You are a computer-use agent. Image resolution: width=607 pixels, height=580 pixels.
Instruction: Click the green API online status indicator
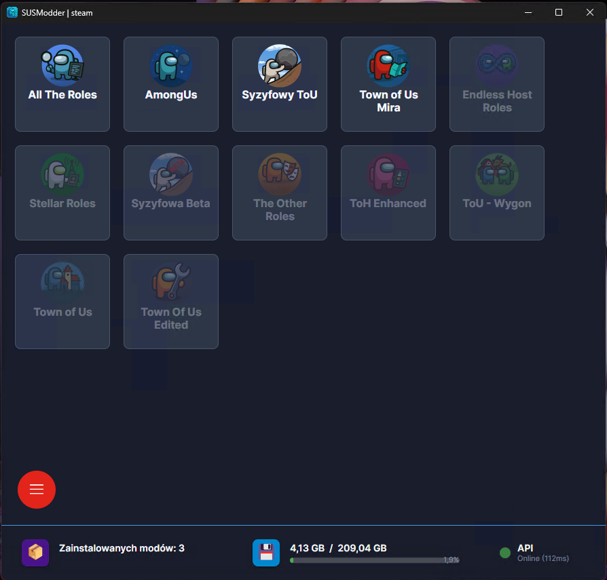coord(504,553)
